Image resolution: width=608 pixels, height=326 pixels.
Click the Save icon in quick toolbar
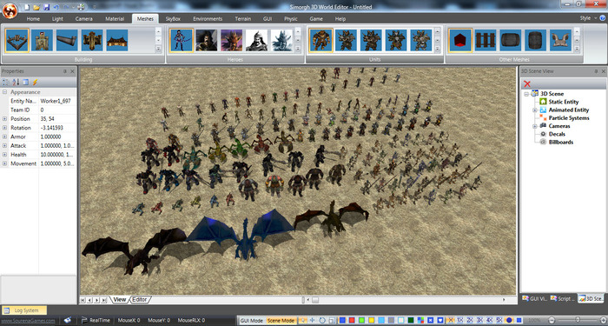tap(47, 7)
